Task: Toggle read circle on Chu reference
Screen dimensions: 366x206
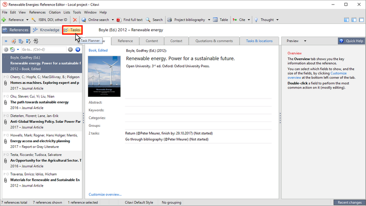Action: (8, 96)
